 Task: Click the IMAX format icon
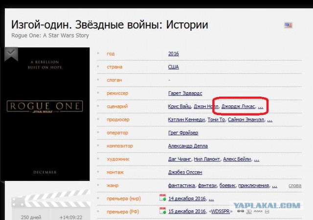259,211
